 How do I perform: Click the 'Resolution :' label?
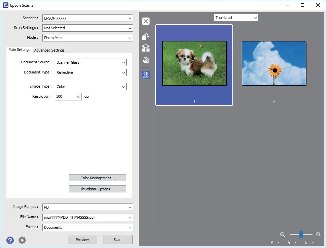click(x=42, y=96)
